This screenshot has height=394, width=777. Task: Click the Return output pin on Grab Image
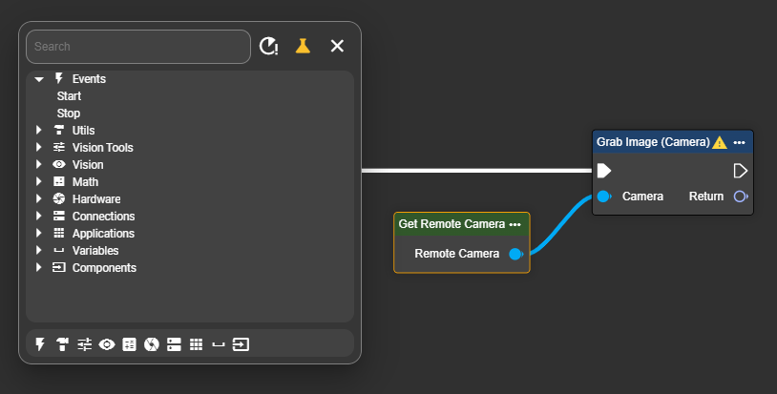pos(740,197)
